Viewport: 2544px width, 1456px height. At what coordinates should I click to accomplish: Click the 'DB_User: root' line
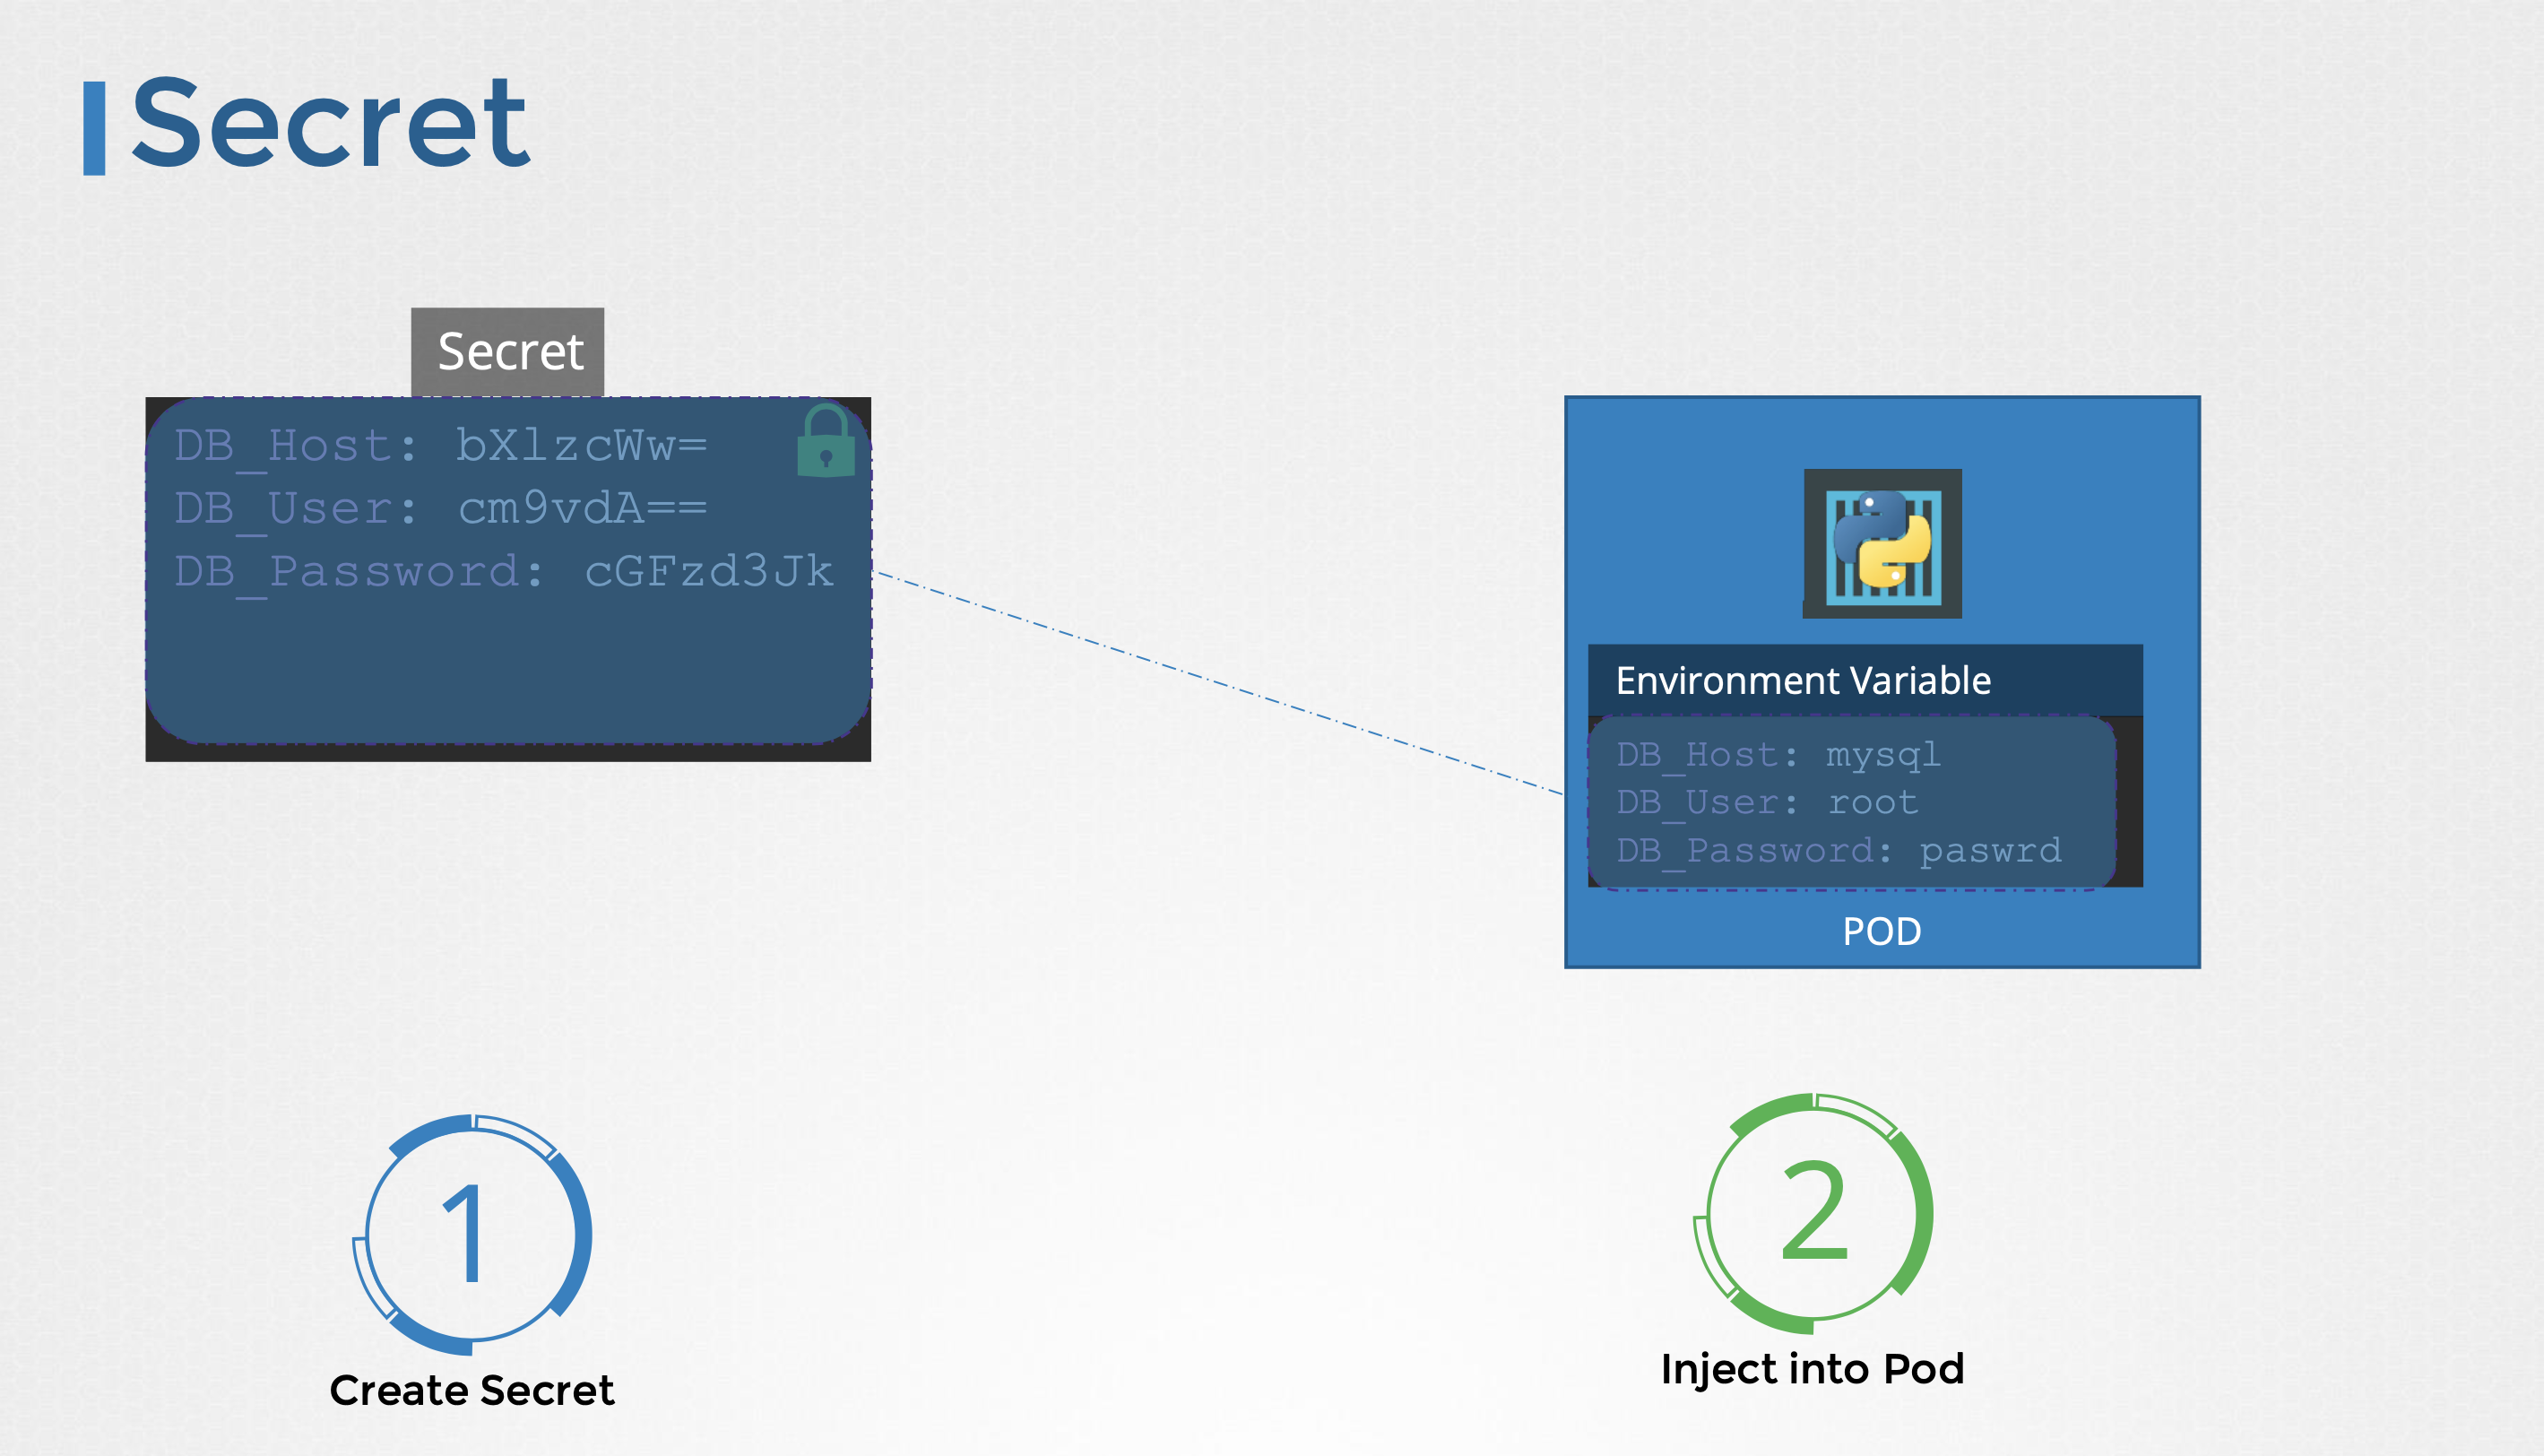click(1768, 803)
